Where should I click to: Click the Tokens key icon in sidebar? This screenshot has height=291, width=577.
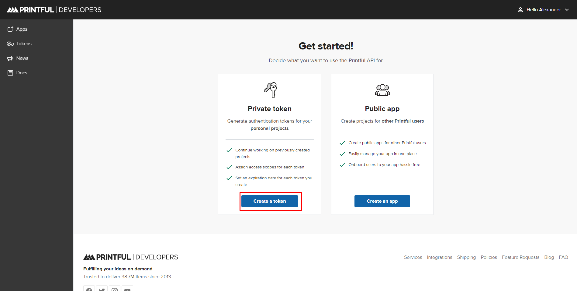pyautogui.click(x=10, y=44)
